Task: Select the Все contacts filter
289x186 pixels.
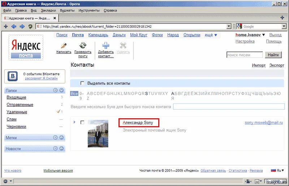Action: click(x=74, y=93)
